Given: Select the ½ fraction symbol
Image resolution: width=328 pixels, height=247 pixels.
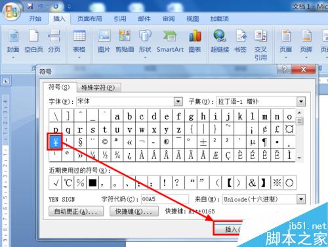Looking at the screenshot, I should coord(105,155).
